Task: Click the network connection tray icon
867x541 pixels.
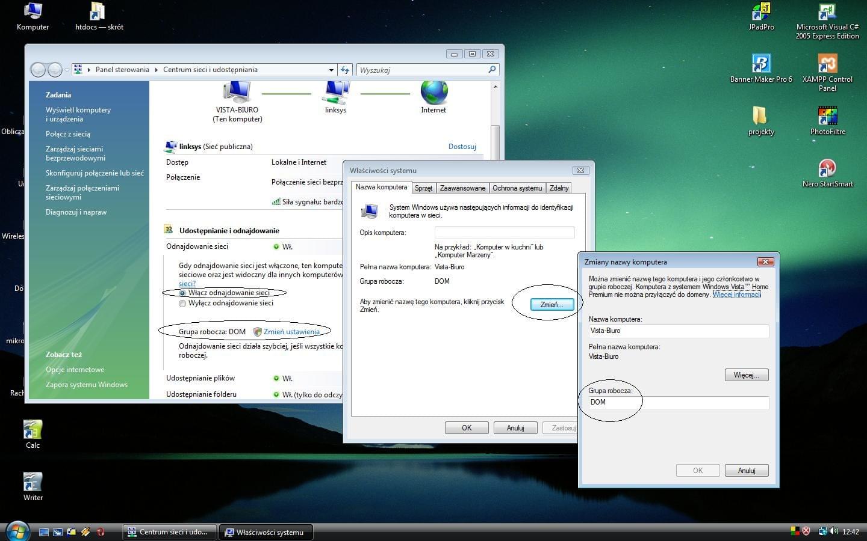Action: point(823,531)
